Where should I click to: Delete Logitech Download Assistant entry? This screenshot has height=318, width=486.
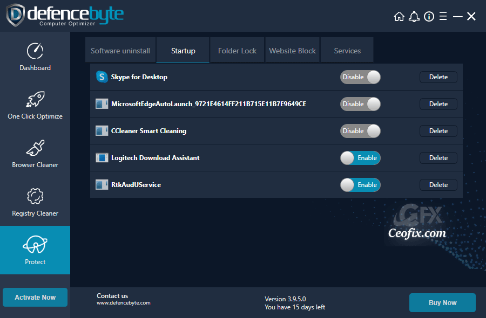click(438, 158)
